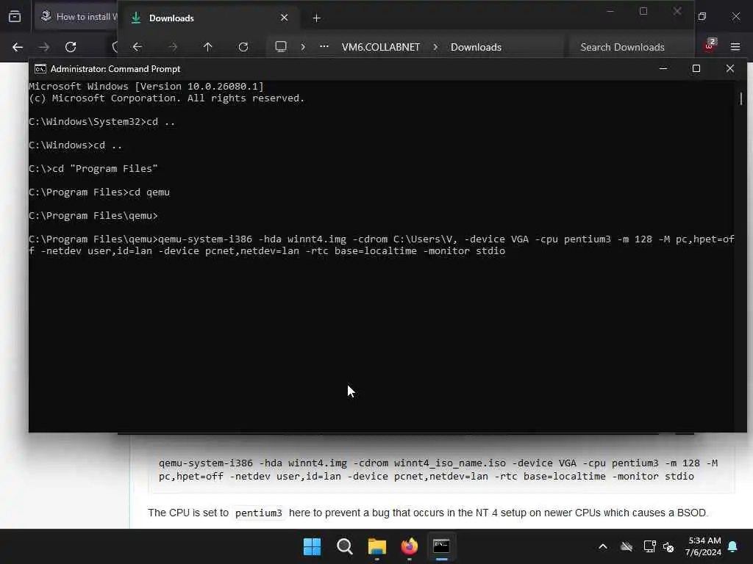Click the 'cd qemu' command line
This screenshot has height=564, width=753.
click(99, 192)
